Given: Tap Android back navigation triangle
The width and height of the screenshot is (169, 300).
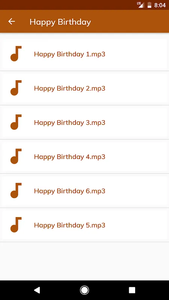Looking at the screenshot, I should (37, 290).
